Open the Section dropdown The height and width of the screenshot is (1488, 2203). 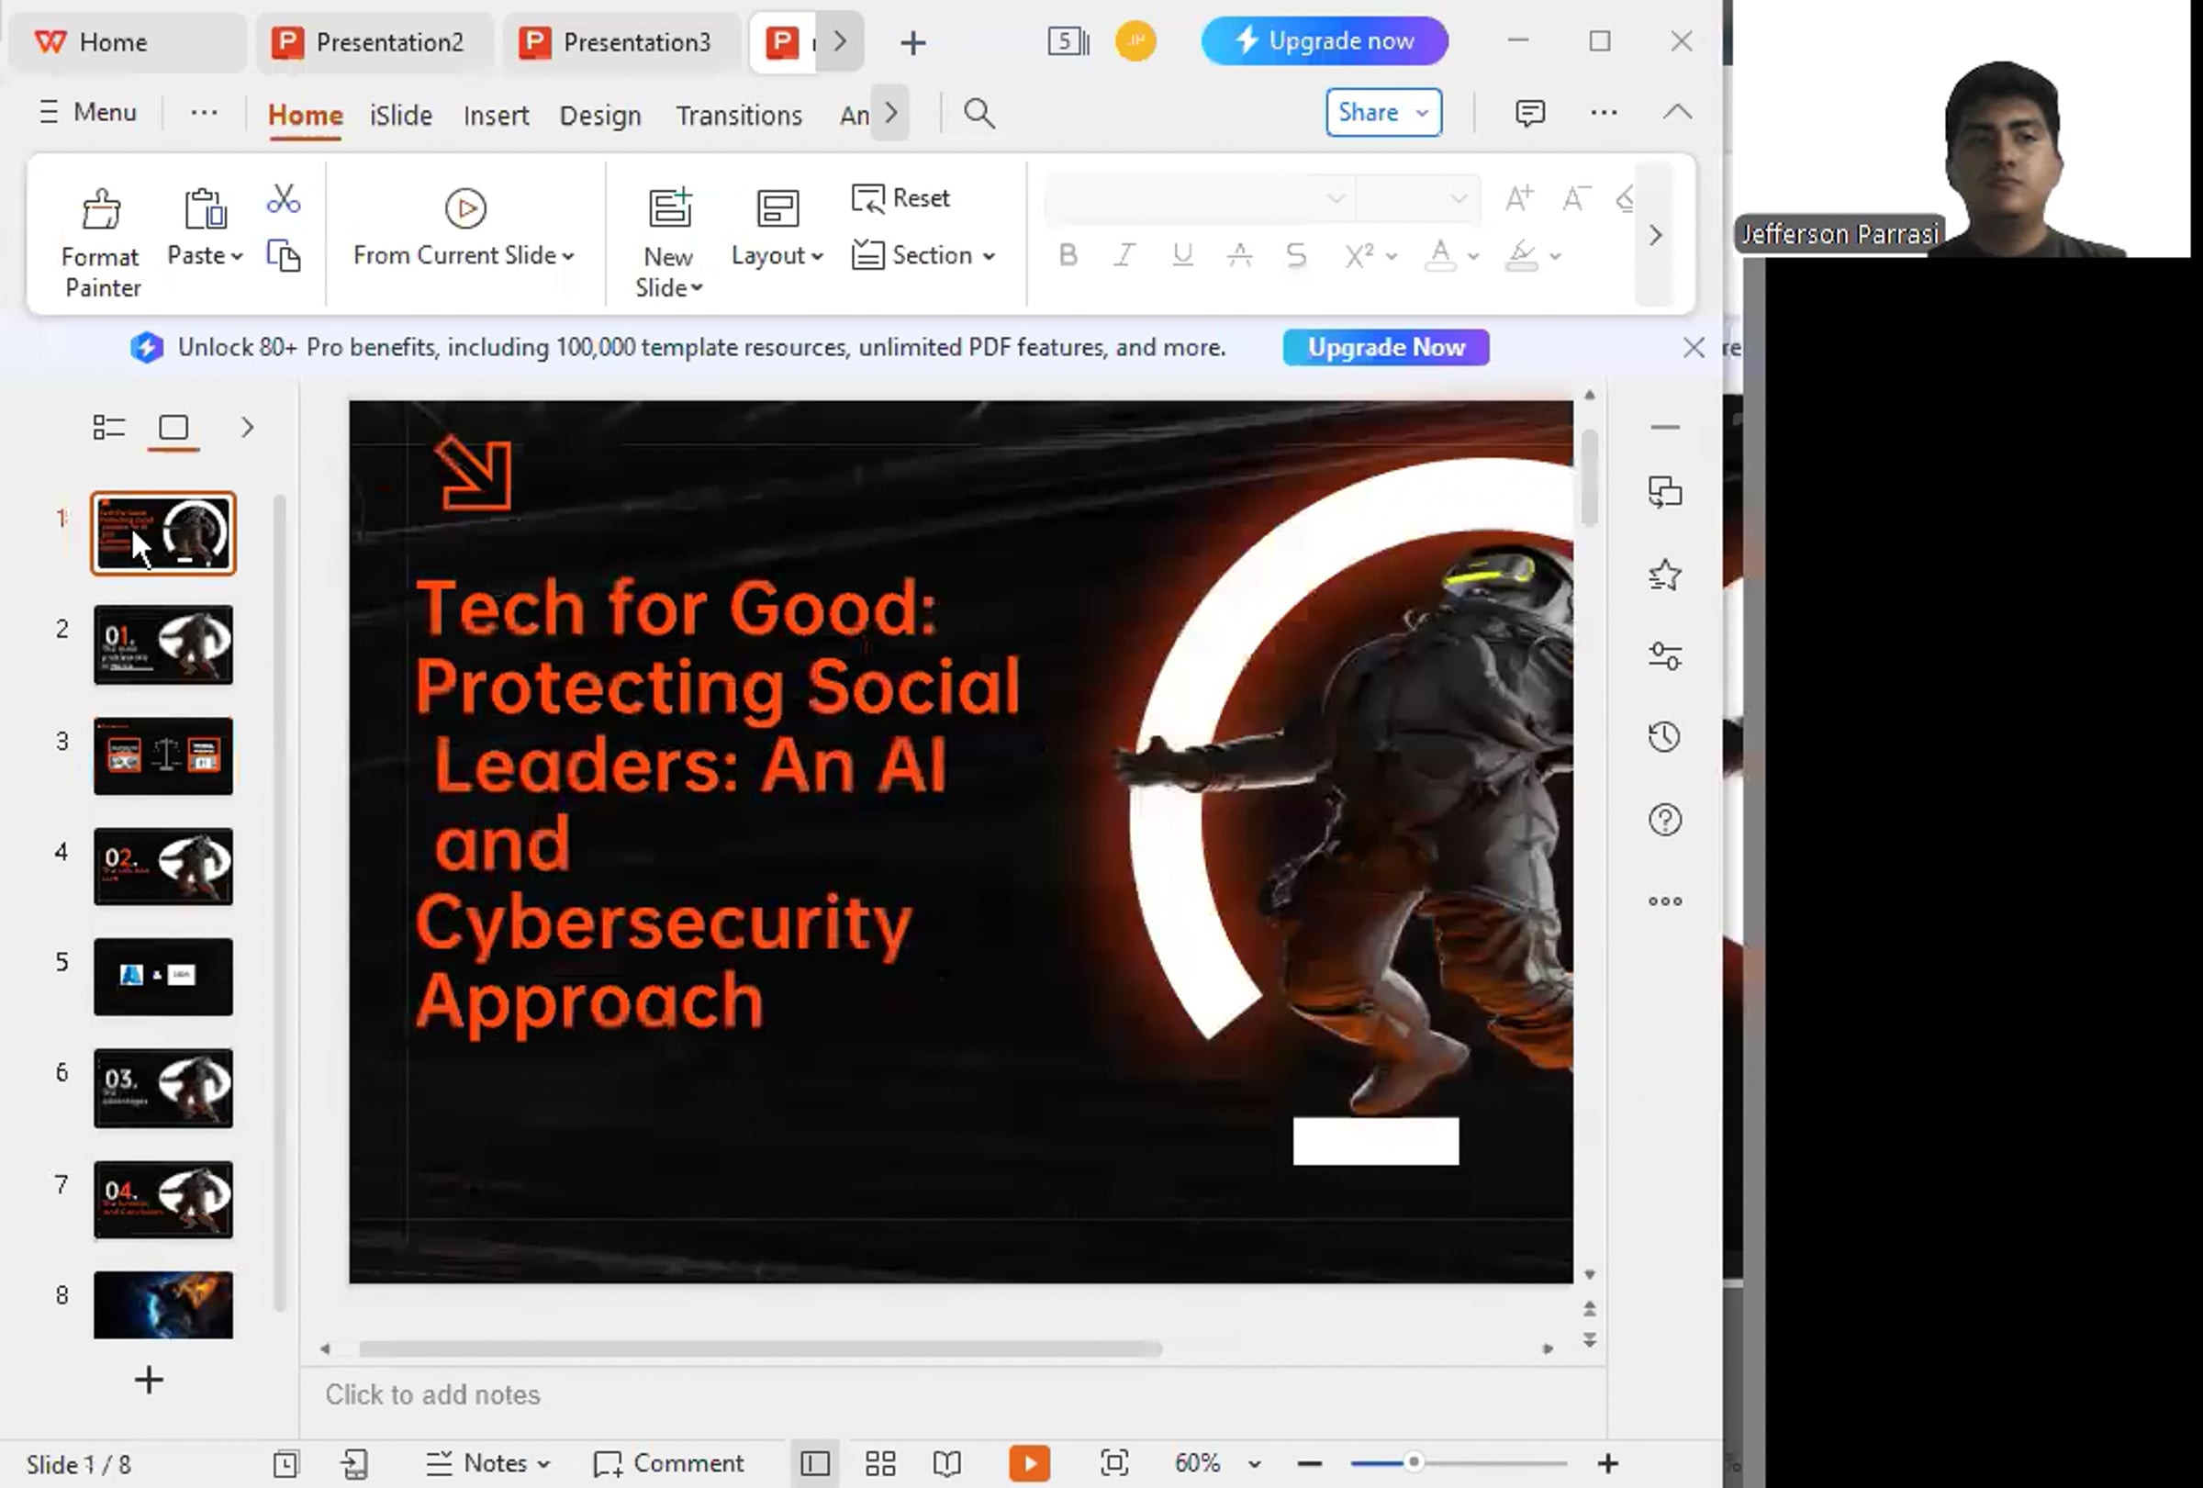click(x=924, y=256)
